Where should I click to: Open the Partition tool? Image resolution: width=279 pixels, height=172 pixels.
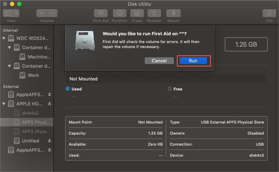(120, 13)
